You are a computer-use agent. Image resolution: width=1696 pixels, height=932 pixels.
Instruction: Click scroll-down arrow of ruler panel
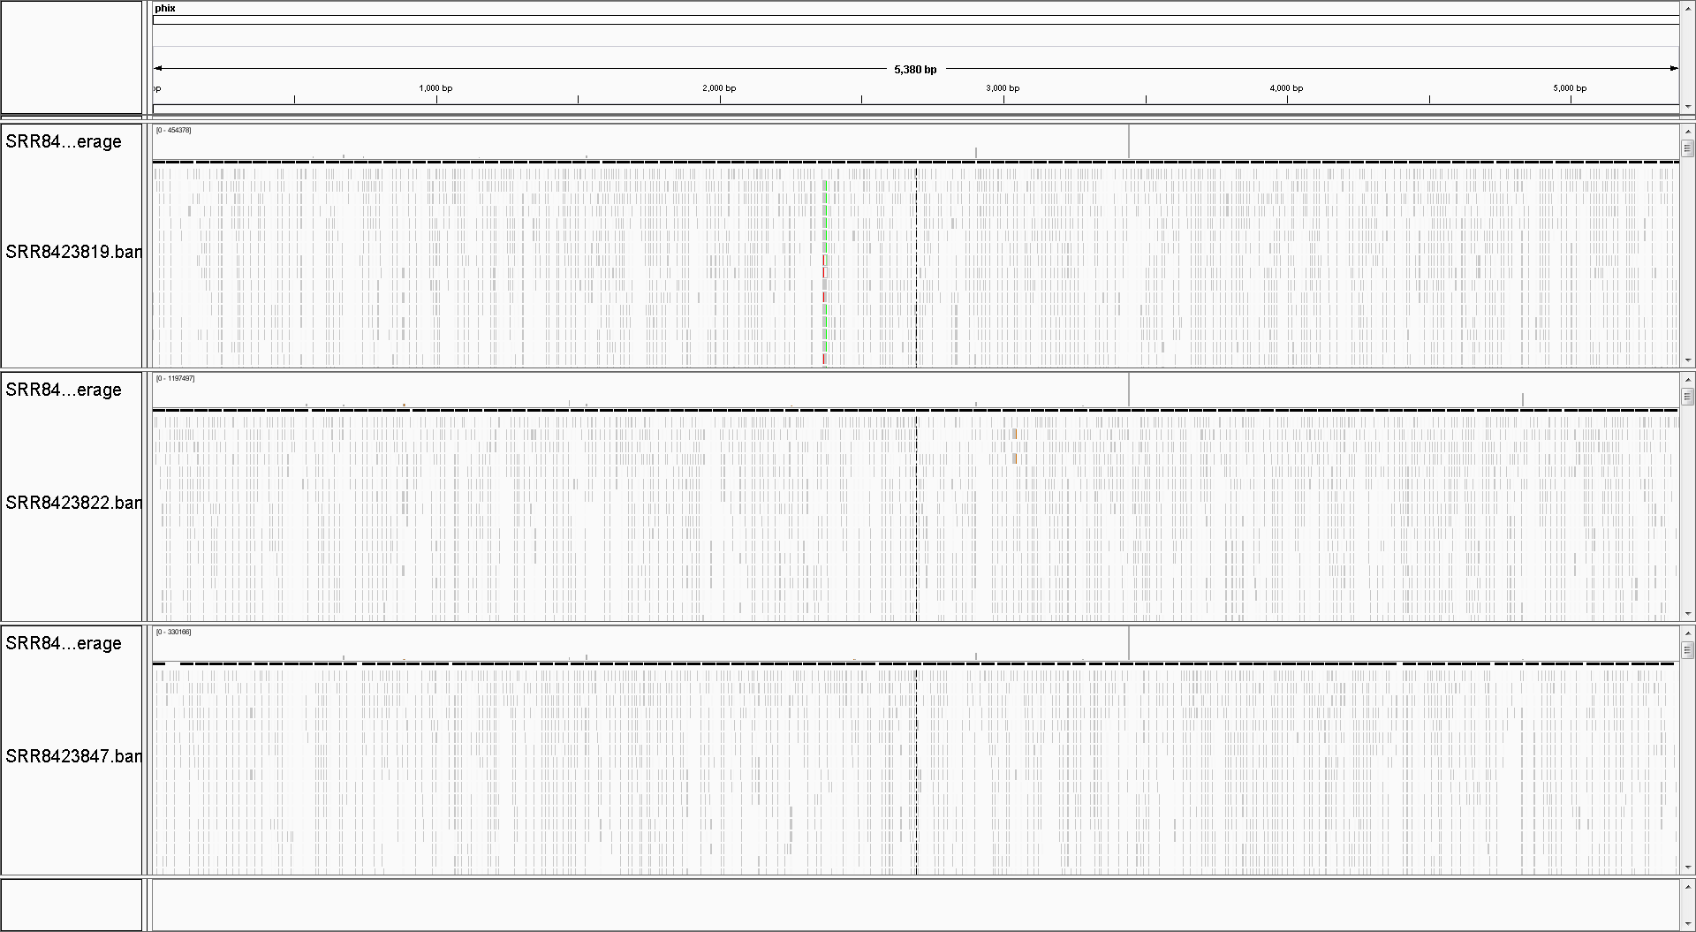[1688, 107]
